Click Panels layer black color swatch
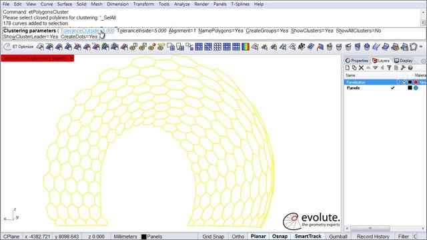This screenshot has height=240, width=427. click(x=410, y=88)
